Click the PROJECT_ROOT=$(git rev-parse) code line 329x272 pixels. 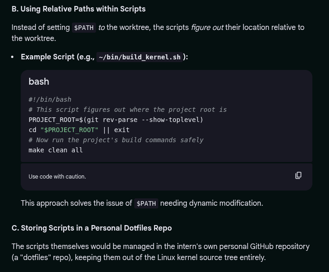[115, 120]
